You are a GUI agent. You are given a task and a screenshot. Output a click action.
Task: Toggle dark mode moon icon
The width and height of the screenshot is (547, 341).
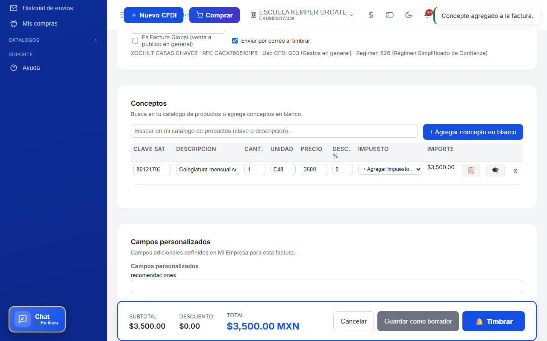coord(409,15)
